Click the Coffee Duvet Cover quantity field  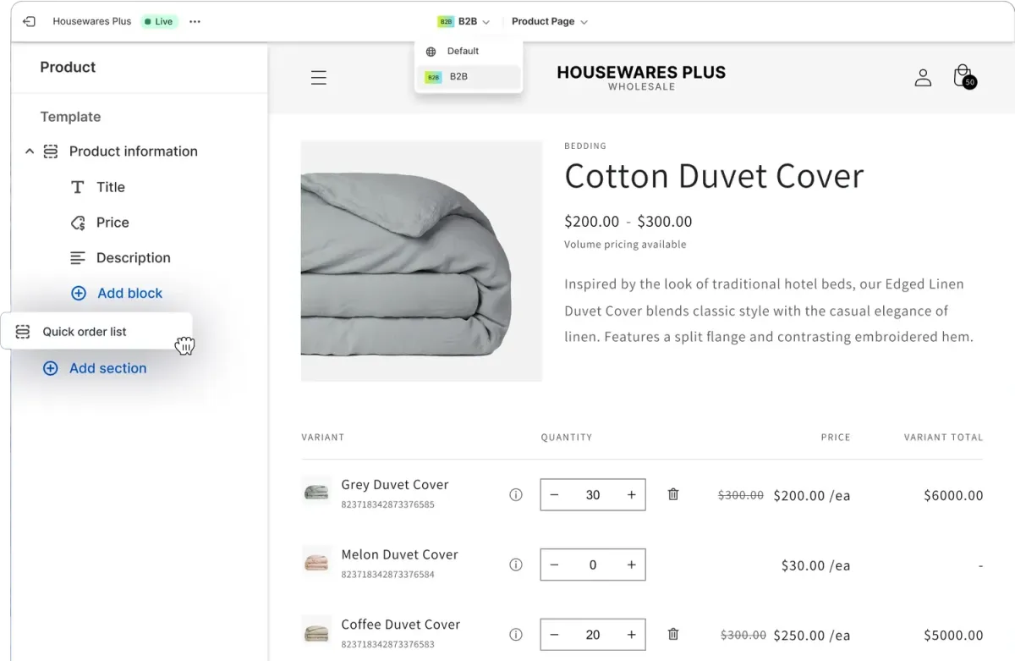coord(593,635)
